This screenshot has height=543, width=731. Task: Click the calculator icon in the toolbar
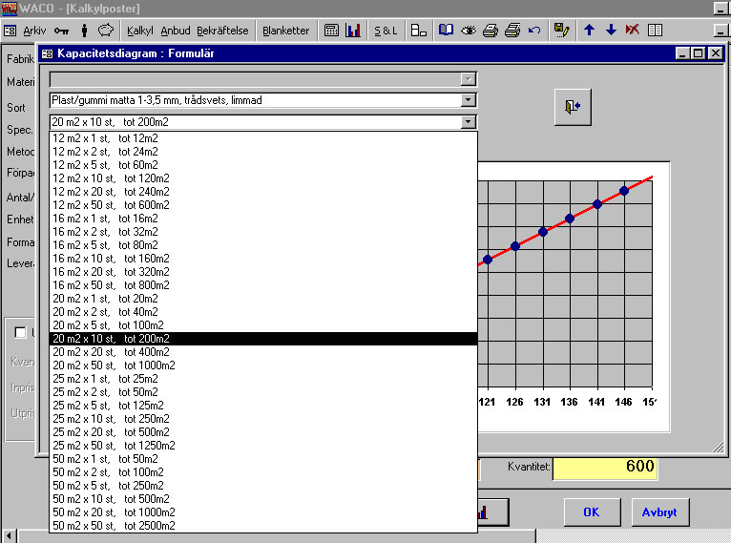[x=331, y=31]
